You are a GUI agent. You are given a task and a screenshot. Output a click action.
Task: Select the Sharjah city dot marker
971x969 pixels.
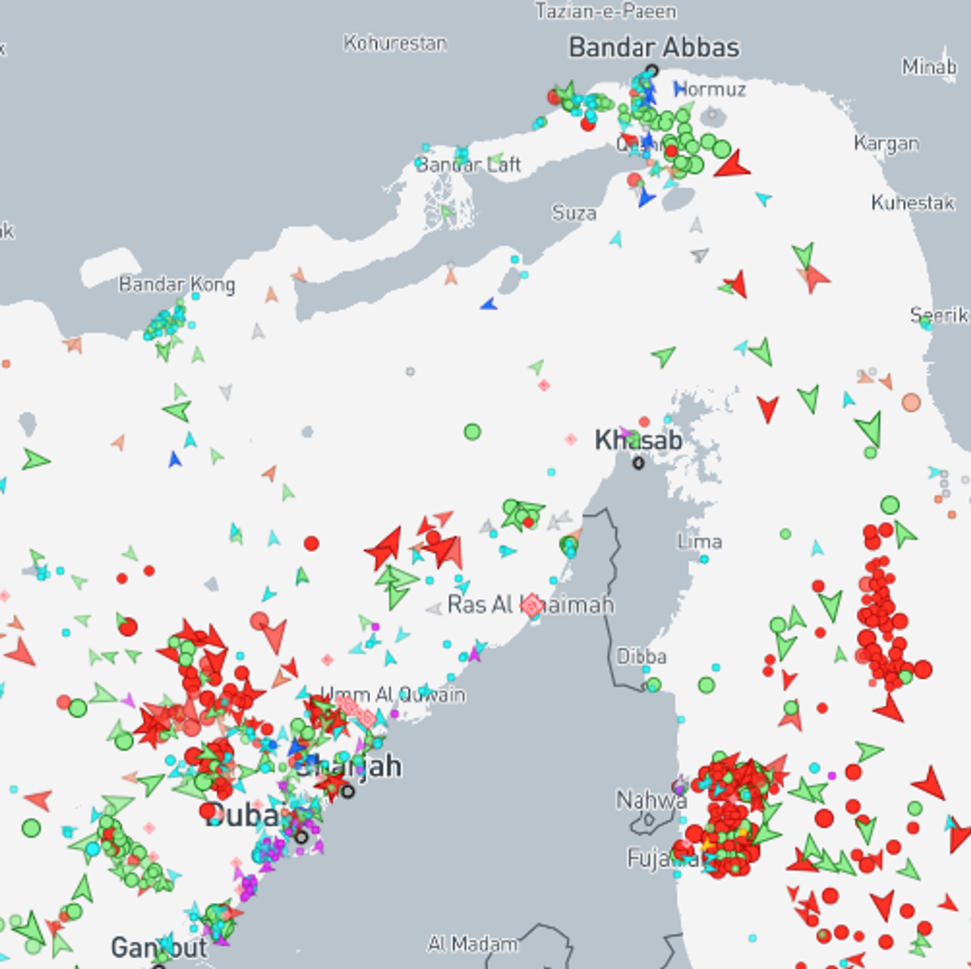347,791
